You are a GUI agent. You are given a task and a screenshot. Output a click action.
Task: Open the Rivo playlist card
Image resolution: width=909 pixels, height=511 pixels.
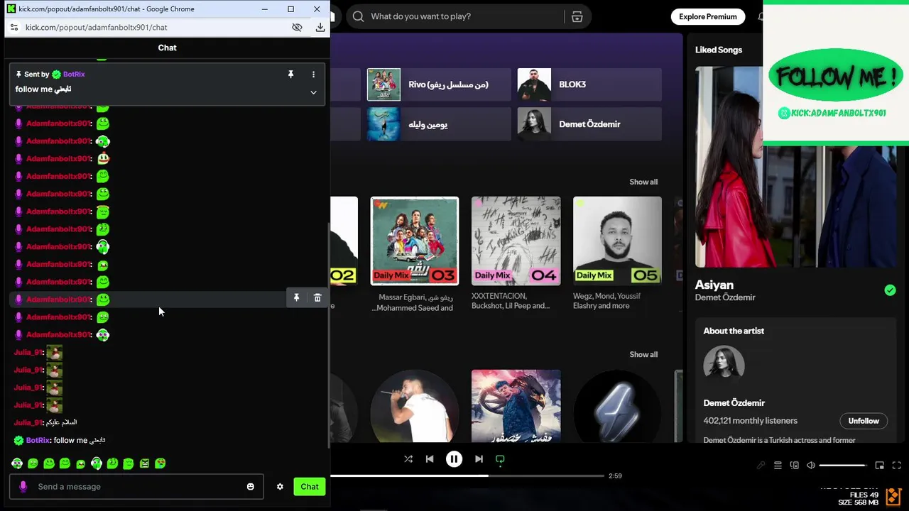(439, 84)
